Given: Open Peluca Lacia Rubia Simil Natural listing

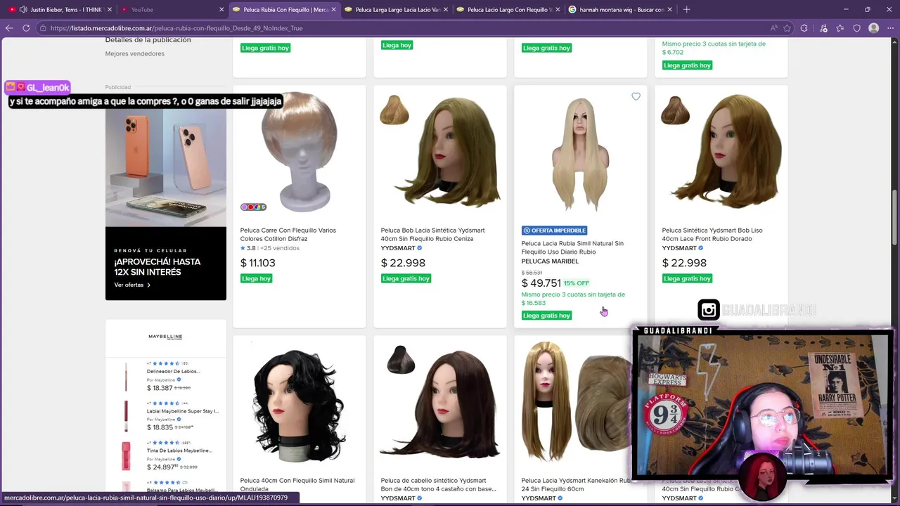Looking at the screenshot, I should 572,247.
